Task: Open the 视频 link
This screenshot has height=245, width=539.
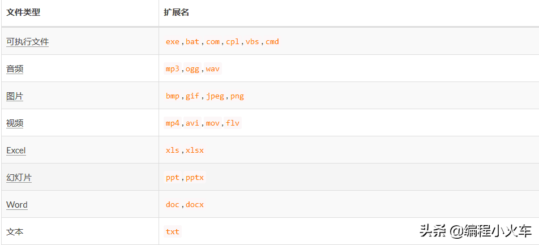Action: coord(15,123)
